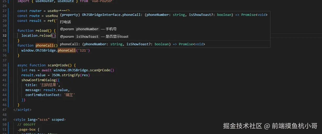Click line number 32 in the gutter

(x=4, y=35)
